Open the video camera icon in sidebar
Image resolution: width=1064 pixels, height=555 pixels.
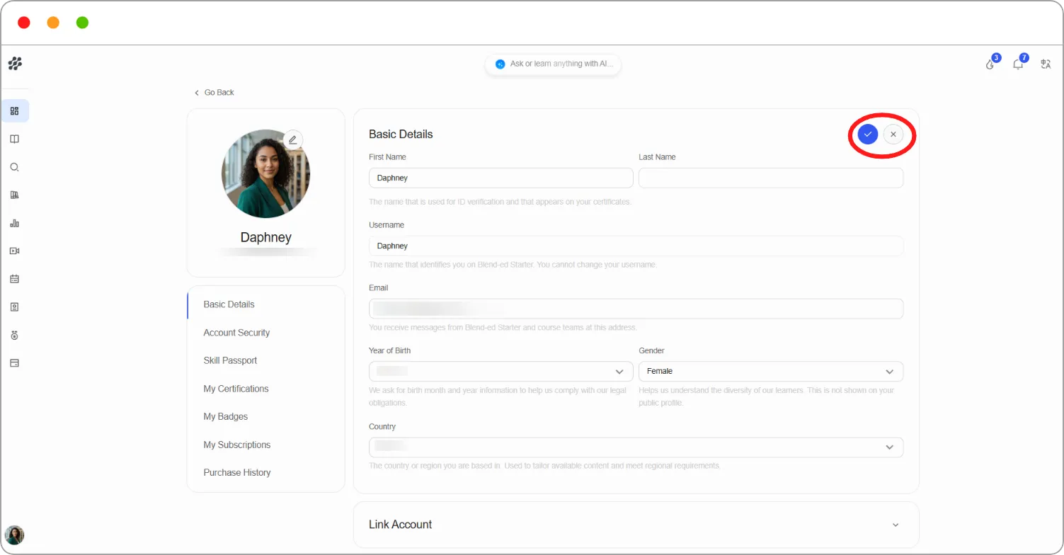tap(14, 251)
